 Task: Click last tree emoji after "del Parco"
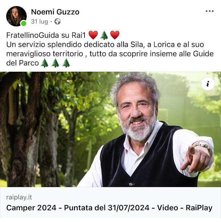[x=66, y=63]
